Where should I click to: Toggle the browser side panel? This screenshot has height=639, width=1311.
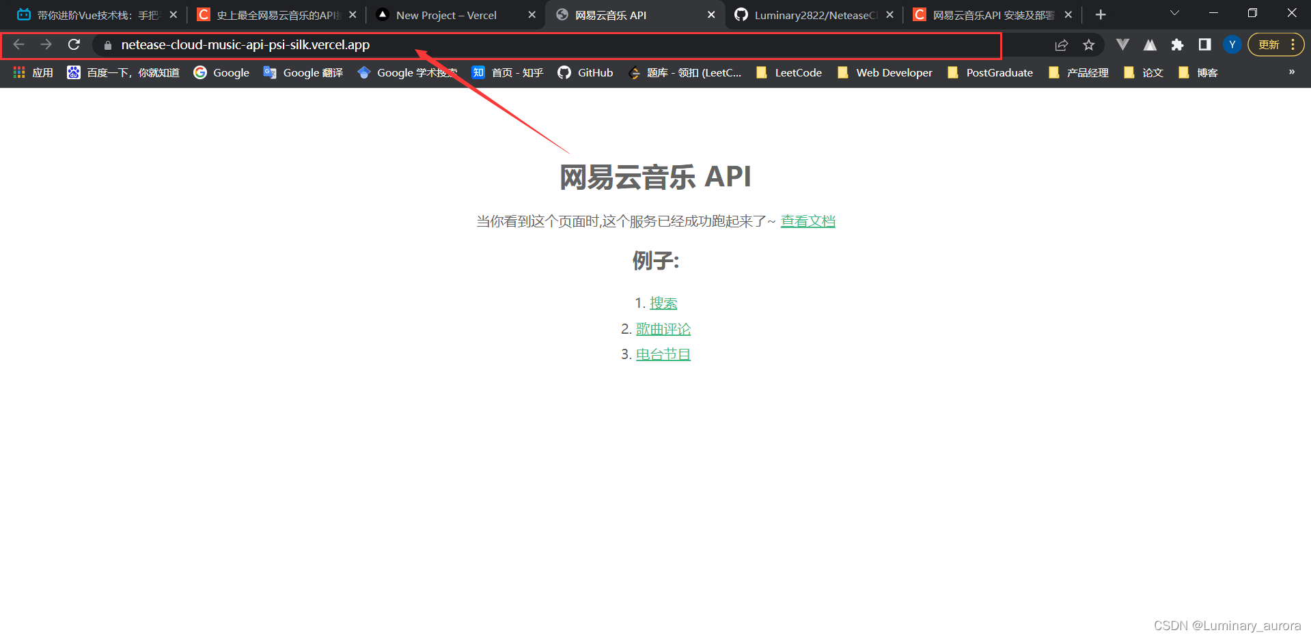(x=1204, y=45)
